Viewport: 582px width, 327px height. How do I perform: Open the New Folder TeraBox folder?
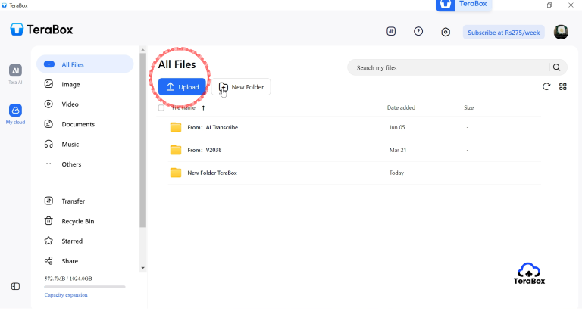click(212, 173)
